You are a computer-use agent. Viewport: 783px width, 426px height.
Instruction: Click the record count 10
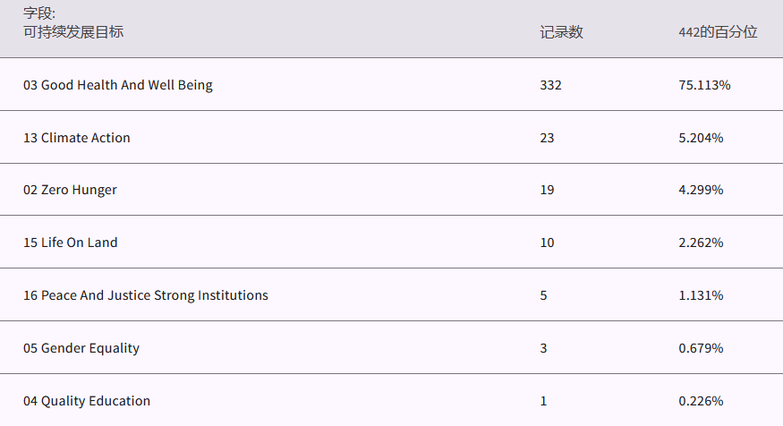click(547, 243)
